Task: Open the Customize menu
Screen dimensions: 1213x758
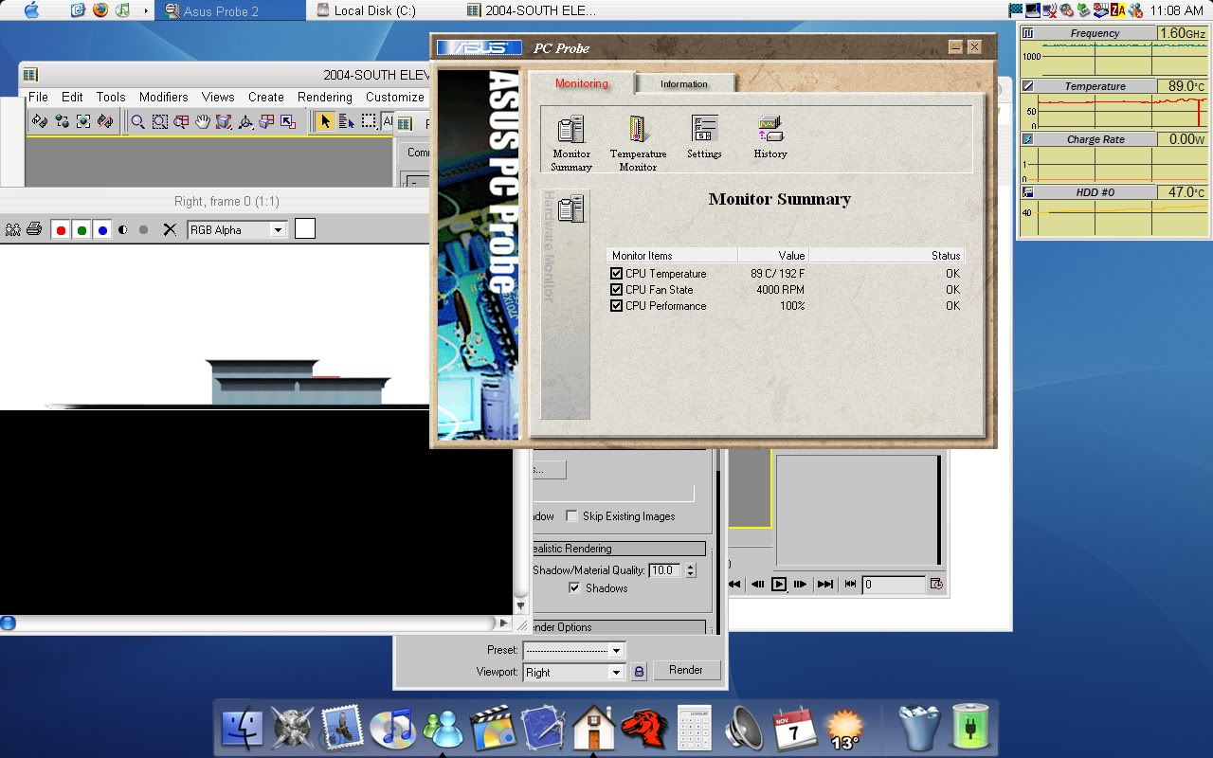Action: coord(395,97)
